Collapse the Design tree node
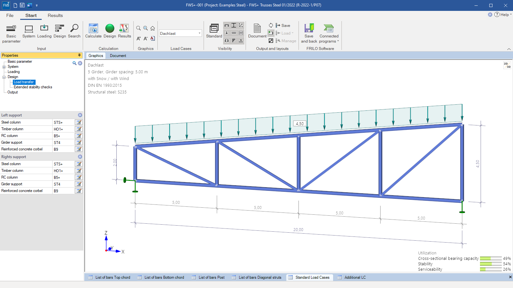This screenshot has height=288, width=513. pyautogui.click(x=4, y=77)
